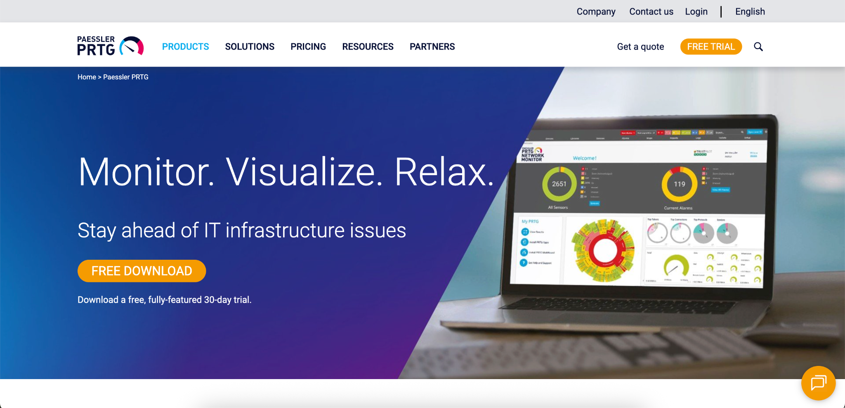Click Paessler PRTG breadcrumb item
845x408 pixels.
[126, 77]
